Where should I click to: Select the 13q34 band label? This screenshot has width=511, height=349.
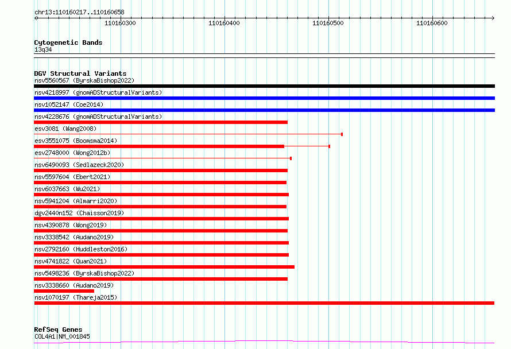point(43,49)
